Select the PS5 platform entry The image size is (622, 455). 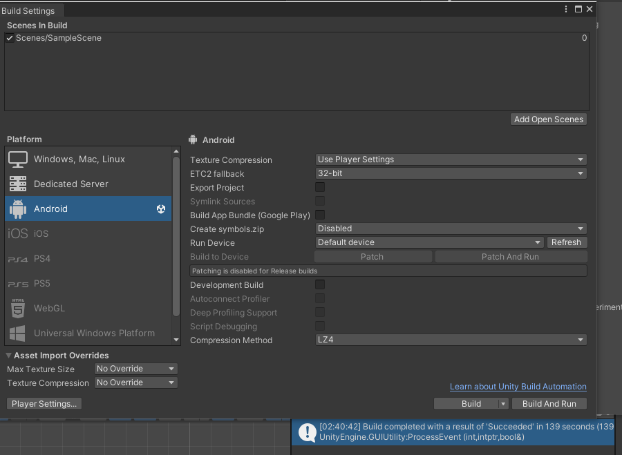click(x=88, y=284)
